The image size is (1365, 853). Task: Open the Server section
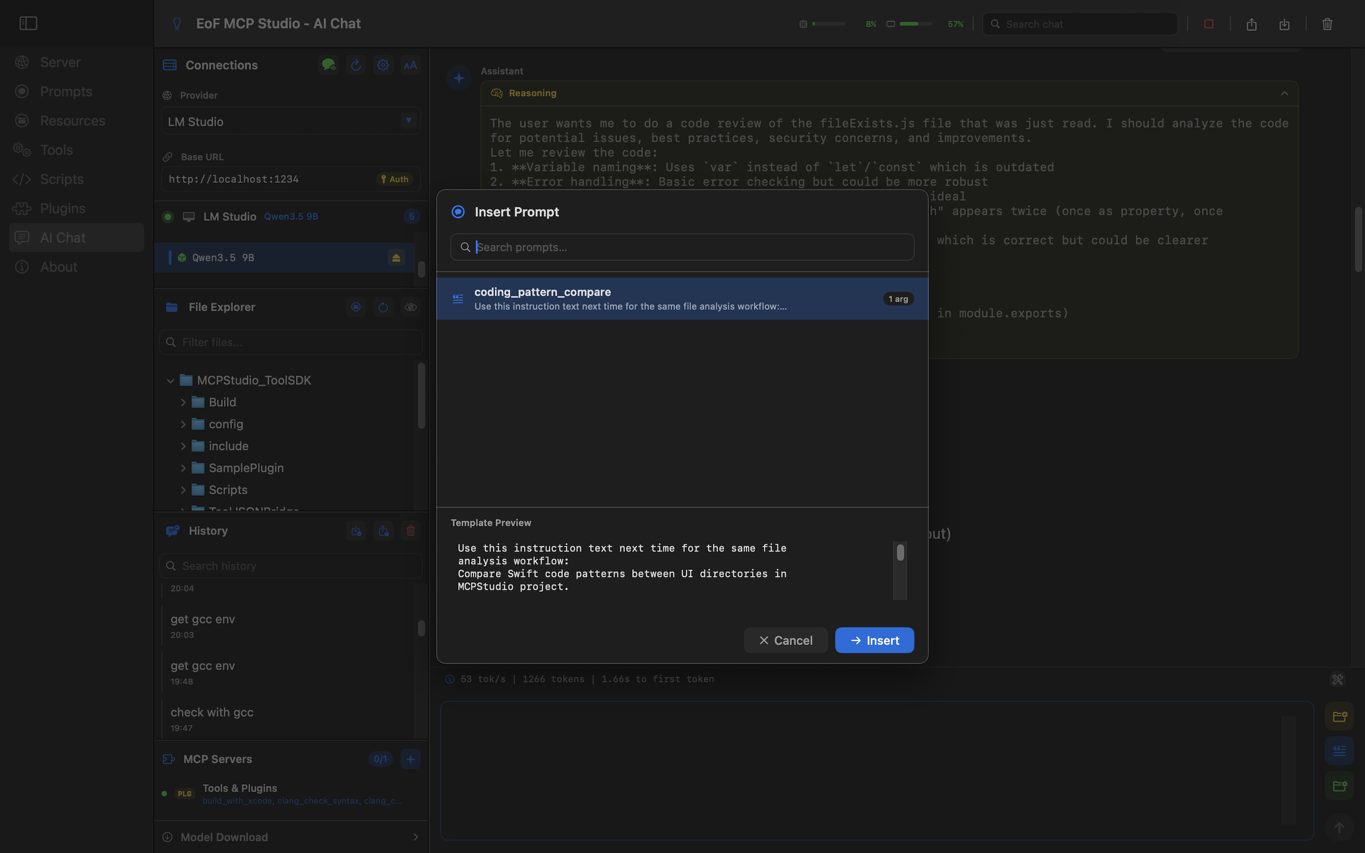click(x=77, y=62)
